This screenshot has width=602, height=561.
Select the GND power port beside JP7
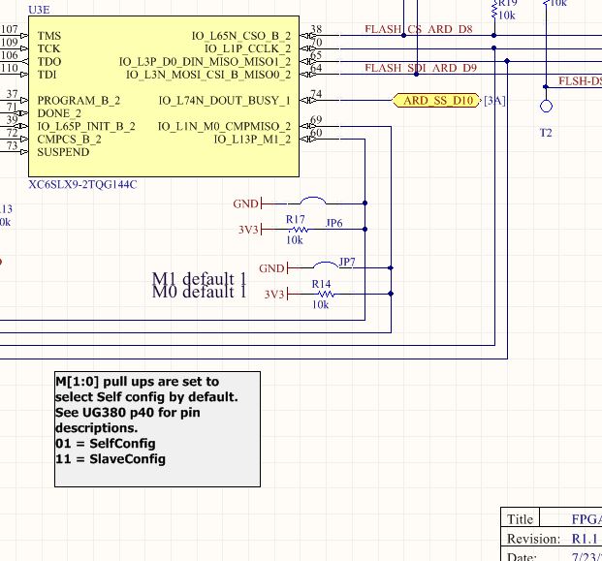(272, 268)
